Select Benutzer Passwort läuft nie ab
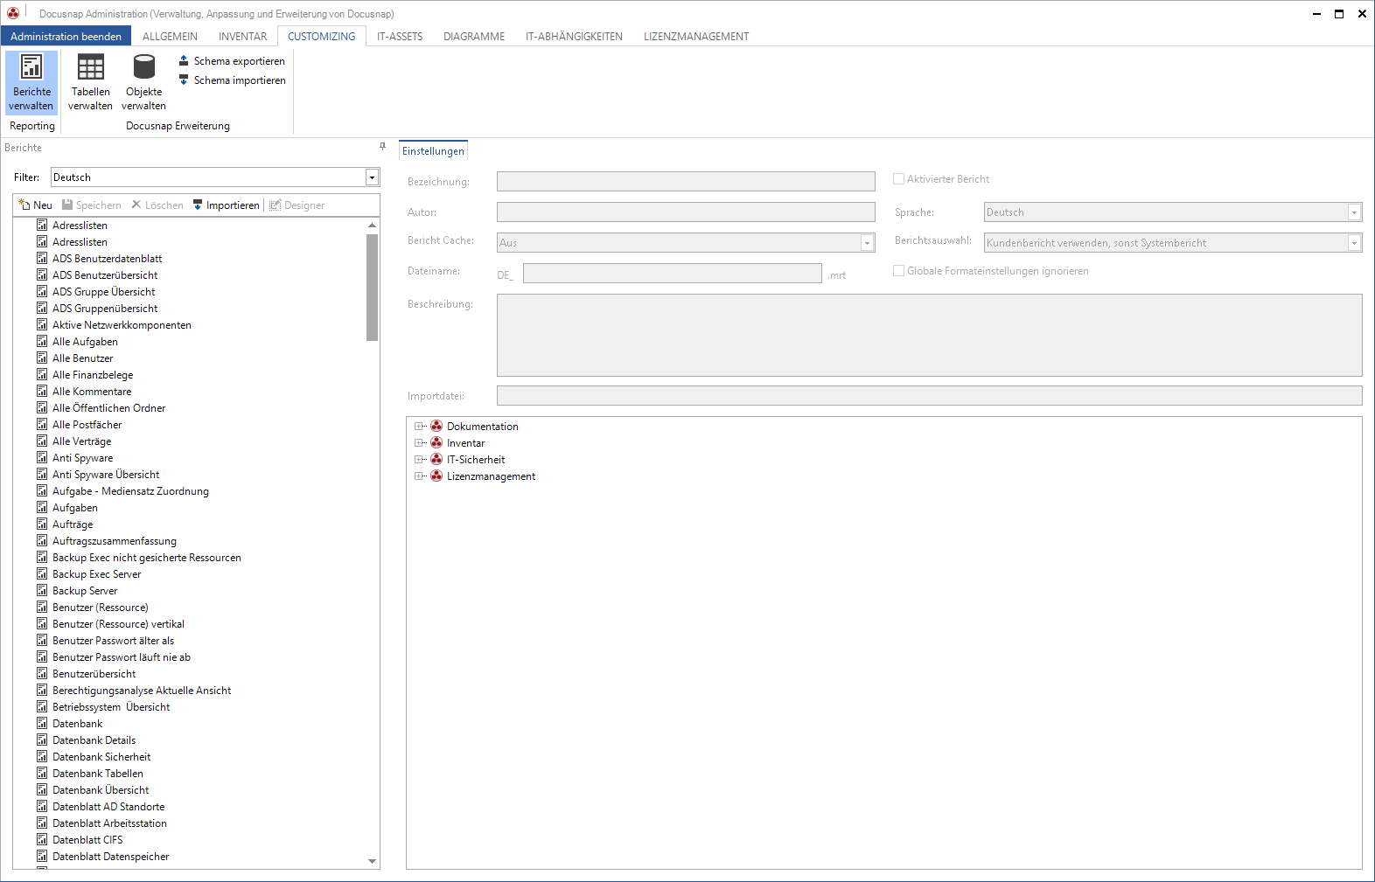 [121, 657]
